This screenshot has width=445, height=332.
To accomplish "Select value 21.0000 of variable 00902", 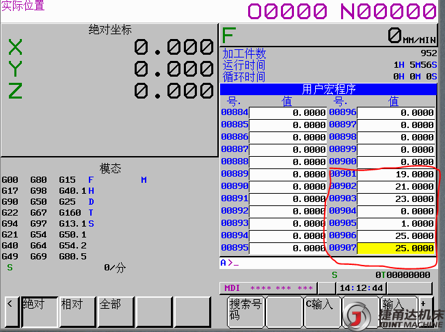I will (x=396, y=186).
